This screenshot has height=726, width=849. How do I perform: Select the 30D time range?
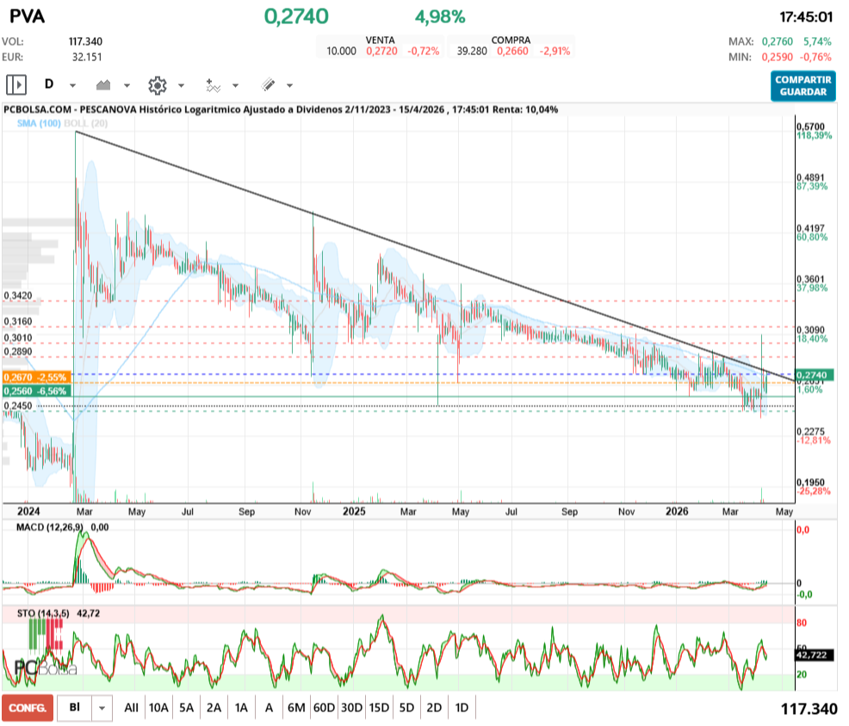[x=351, y=708]
